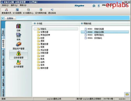Viewport: 131px width, 101px height.
Task: Open the 退款 folder
Action: pos(41,41)
